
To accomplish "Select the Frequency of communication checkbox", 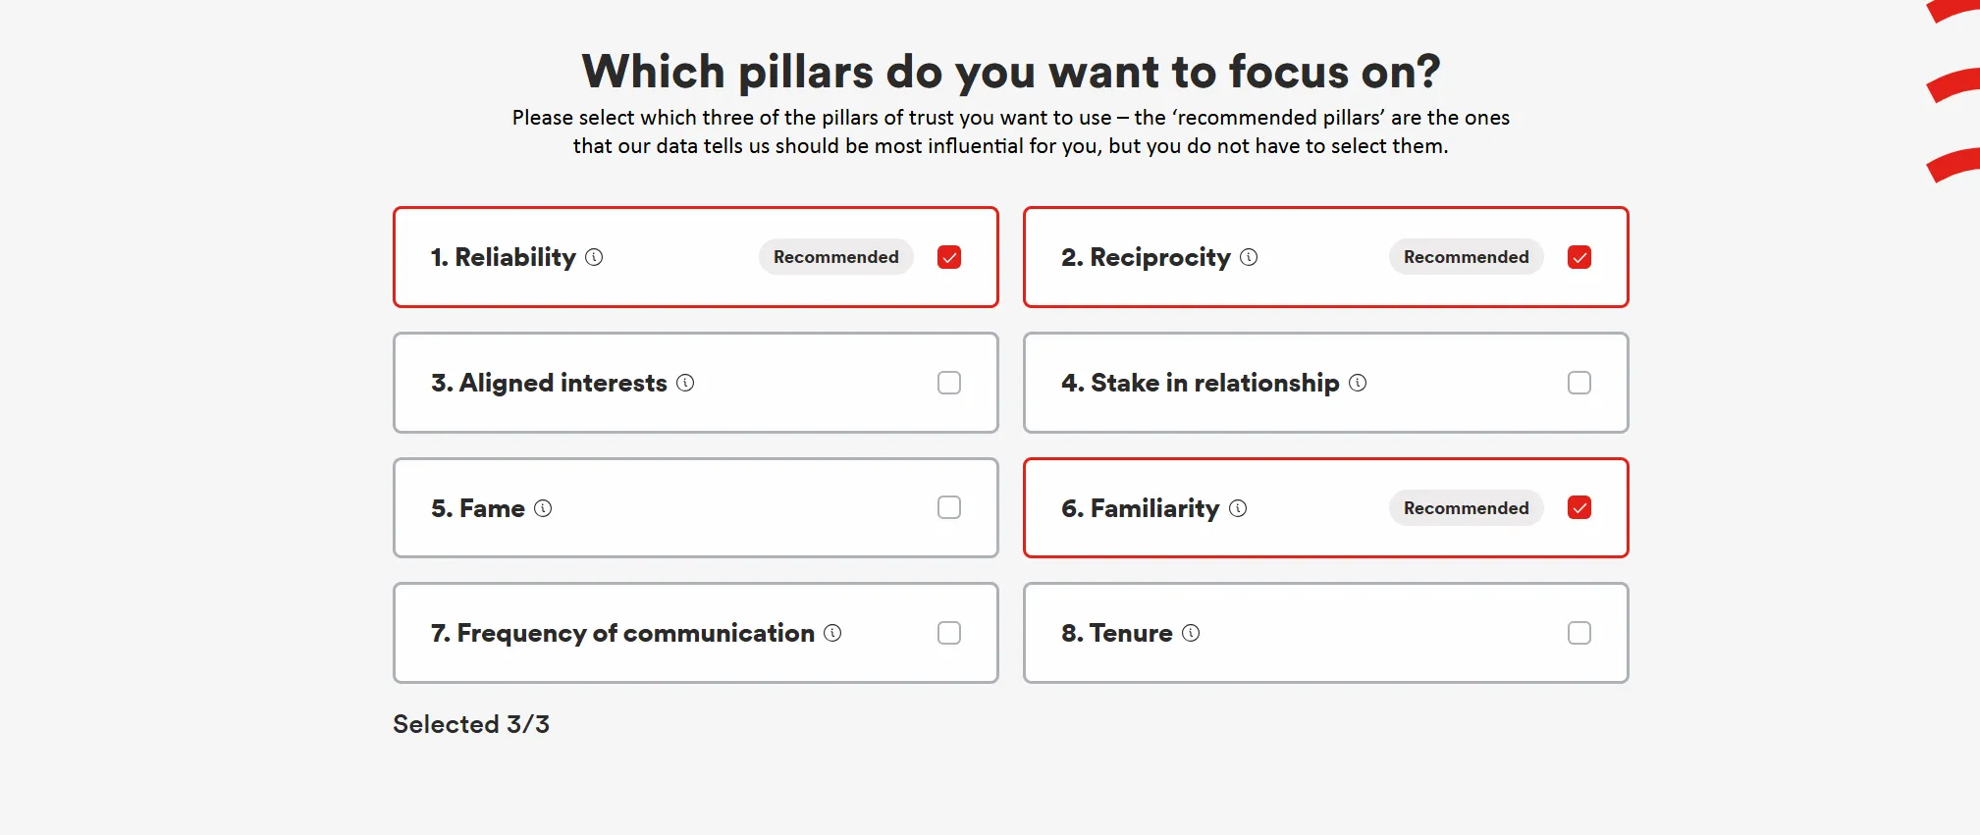I will 949,633.
